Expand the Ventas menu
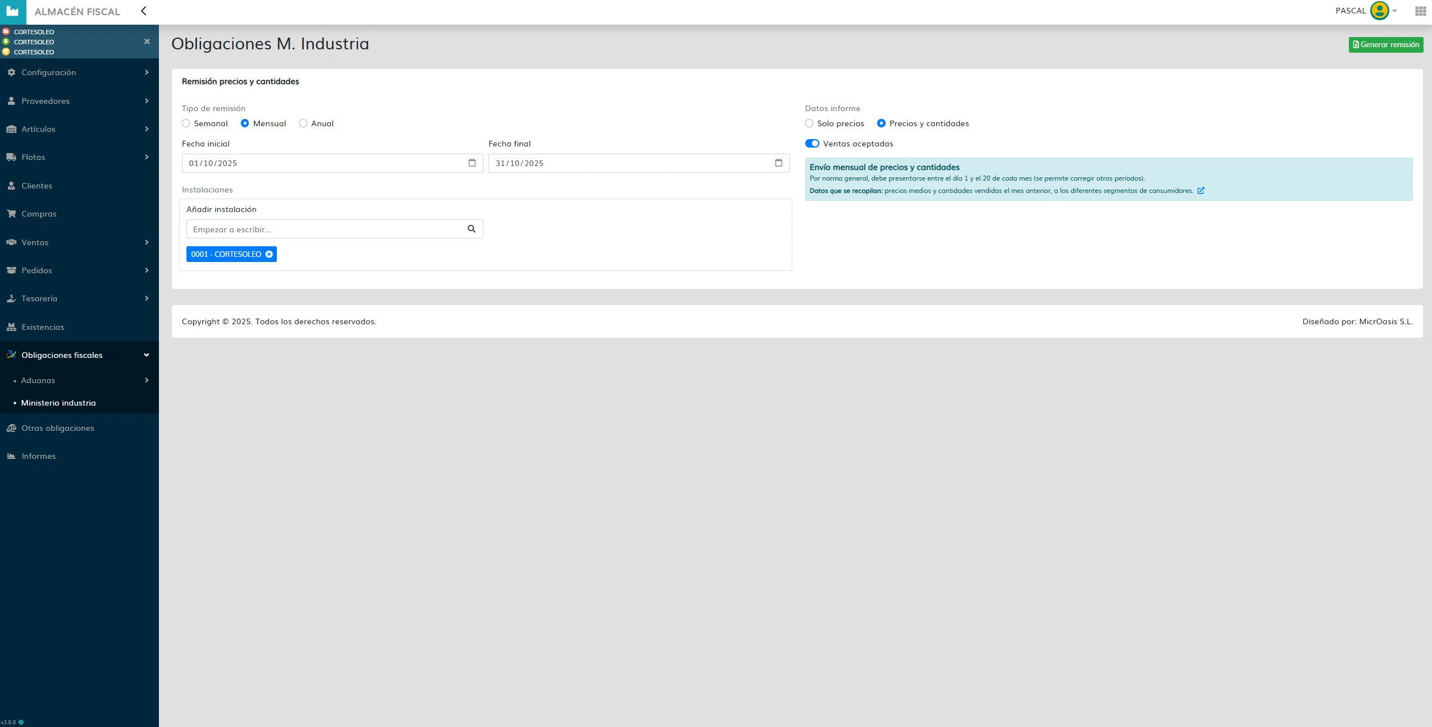1432x727 pixels. tap(79, 242)
